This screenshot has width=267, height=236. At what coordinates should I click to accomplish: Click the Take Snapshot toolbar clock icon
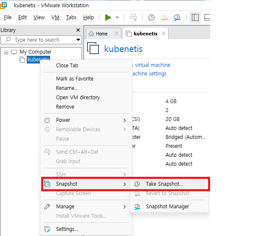[x=151, y=17]
